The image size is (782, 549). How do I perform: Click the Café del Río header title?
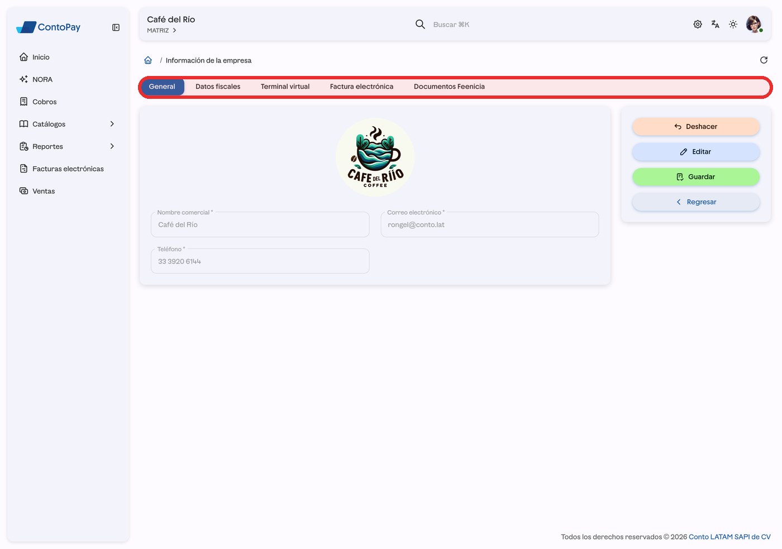pos(171,20)
